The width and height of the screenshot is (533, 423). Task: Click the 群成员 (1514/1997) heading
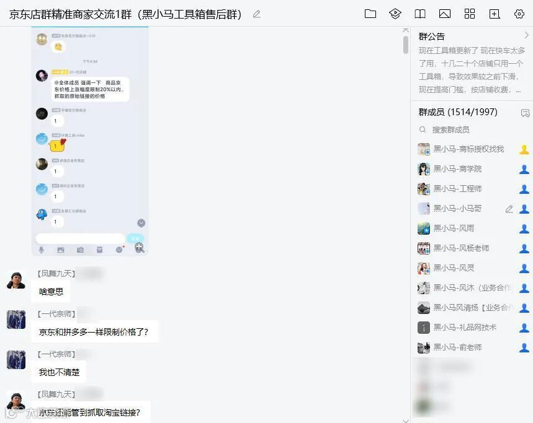[x=458, y=112]
